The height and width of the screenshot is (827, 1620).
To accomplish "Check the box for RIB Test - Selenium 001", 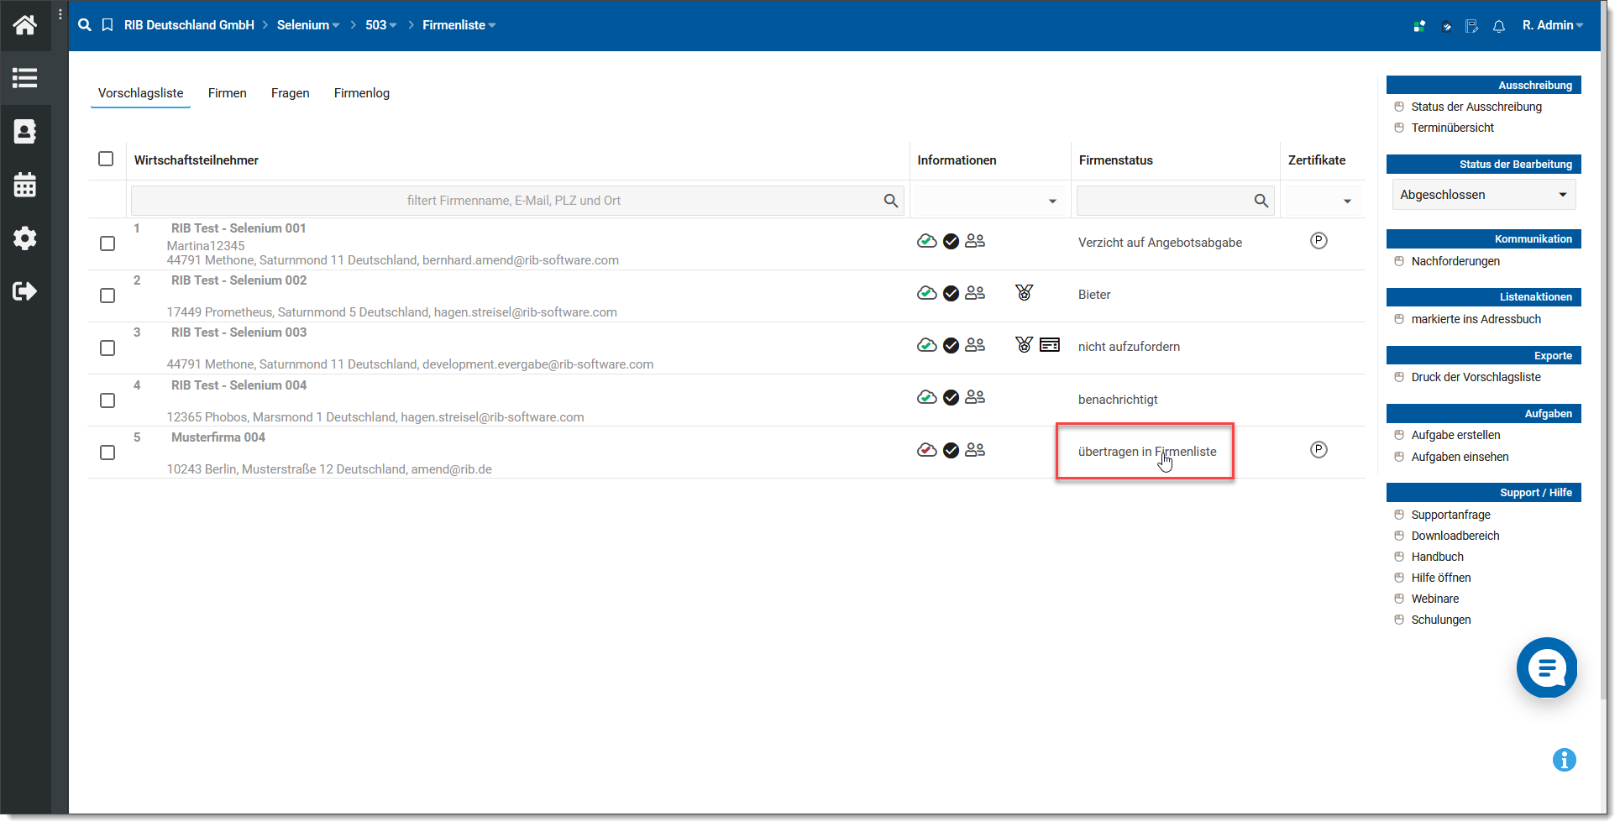I will 107,243.
